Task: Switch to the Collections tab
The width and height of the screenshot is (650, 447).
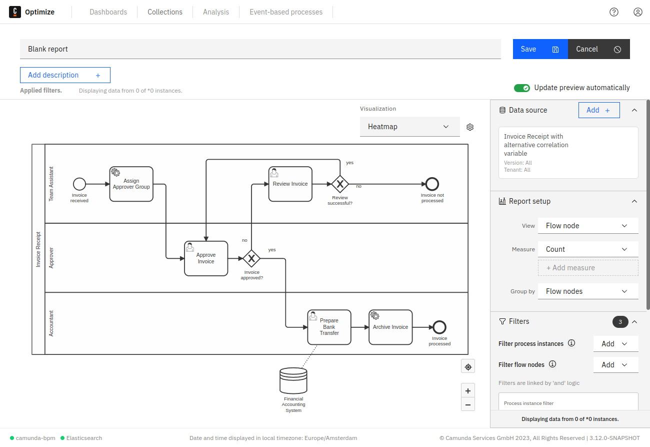Action: click(x=165, y=12)
